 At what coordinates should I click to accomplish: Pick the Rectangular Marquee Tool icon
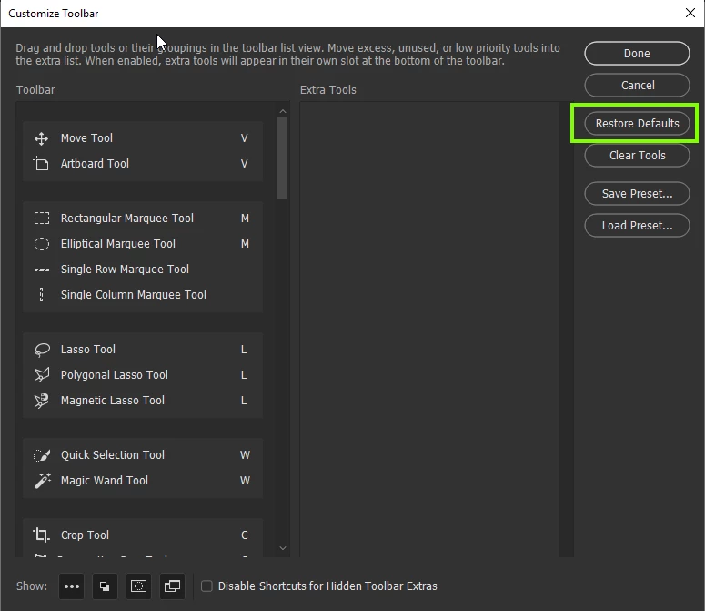pos(42,219)
